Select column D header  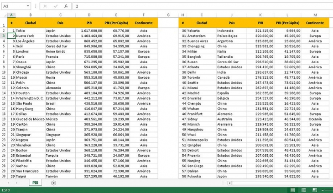tap(89, 15)
